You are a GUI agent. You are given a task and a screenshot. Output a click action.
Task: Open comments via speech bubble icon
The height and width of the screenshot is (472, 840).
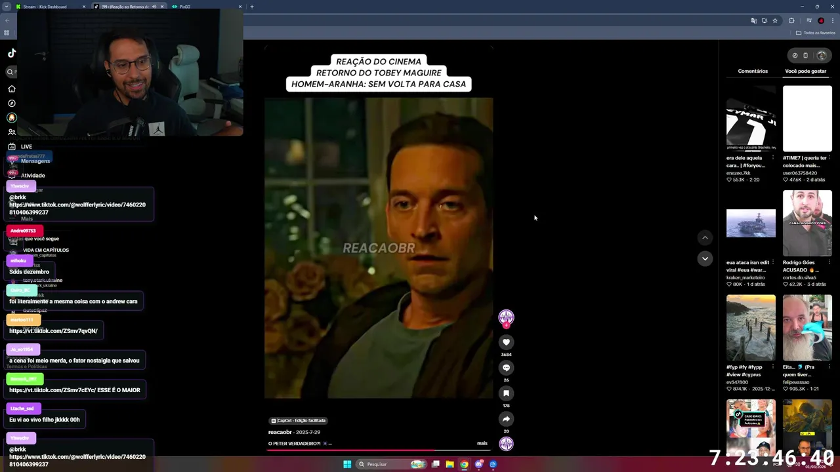tap(506, 368)
